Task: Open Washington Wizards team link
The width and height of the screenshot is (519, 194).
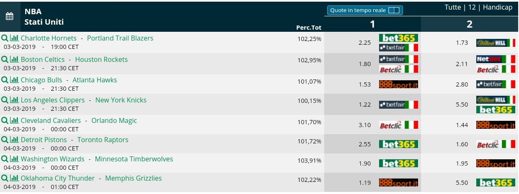Action: pyautogui.click(x=52, y=159)
